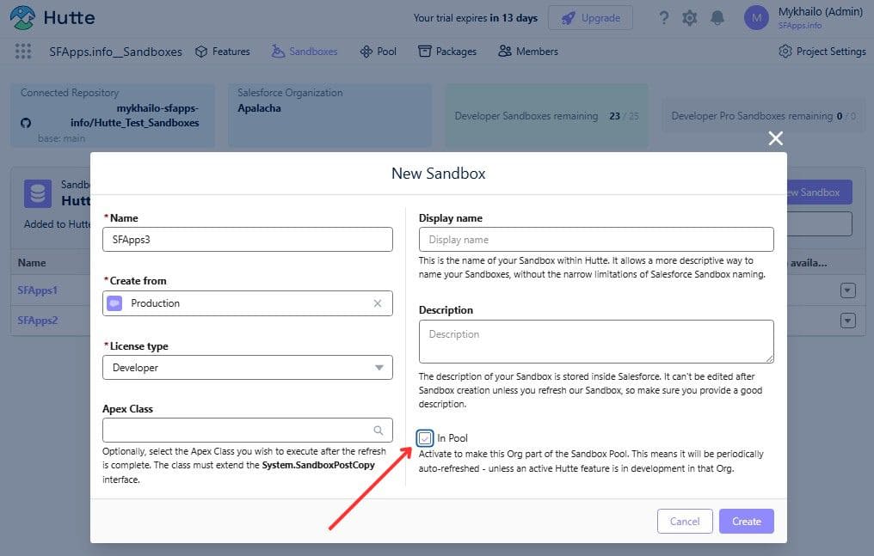
Task: Click the Mykhailo (Admin) user name
Action: 821,12
